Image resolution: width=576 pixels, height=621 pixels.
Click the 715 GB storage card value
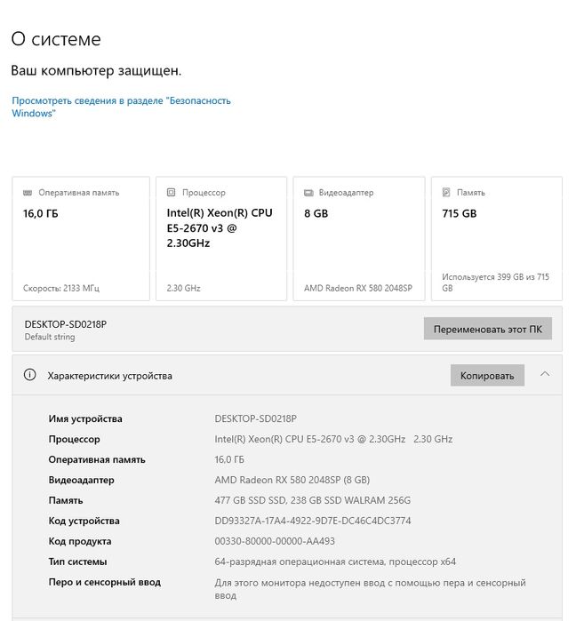[460, 214]
